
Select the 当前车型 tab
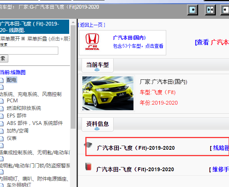tap(97, 65)
